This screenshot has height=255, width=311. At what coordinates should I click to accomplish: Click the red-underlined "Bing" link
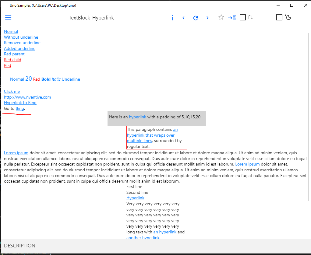pyautogui.click(x=20, y=108)
